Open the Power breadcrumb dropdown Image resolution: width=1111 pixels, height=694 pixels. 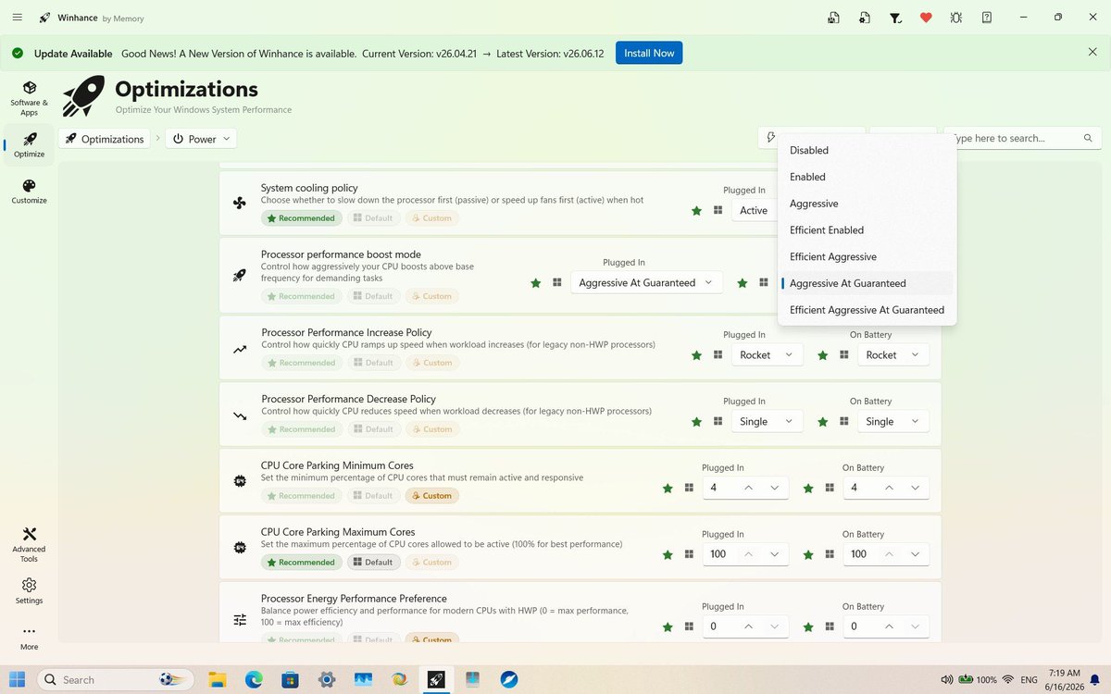point(202,139)
